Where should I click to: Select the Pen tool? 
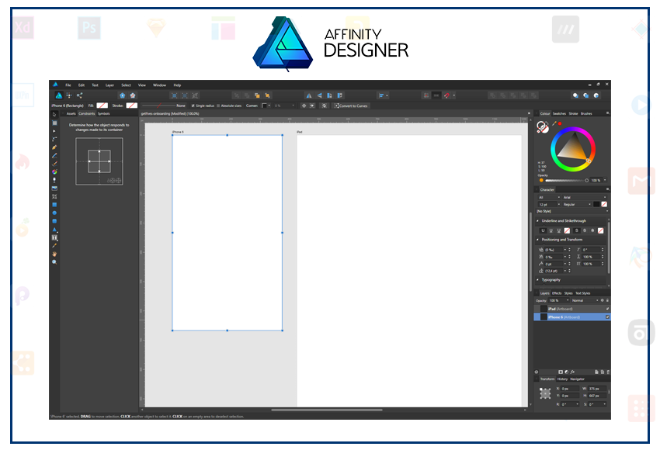(54, 147)
